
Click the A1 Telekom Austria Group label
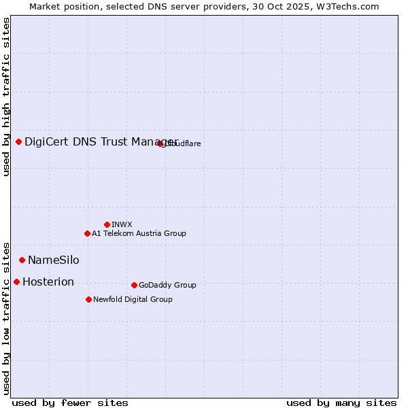coord(139,233)
